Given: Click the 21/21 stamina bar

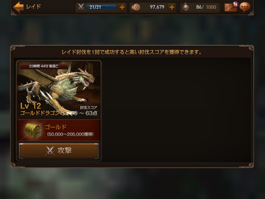Looking at the screenshot, I should tap(101, 7).
